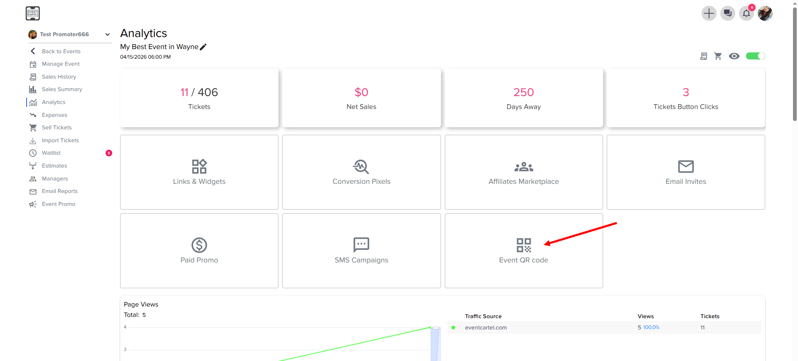Edit event name with pencil icon
The image size is (798, 361).
(x=203, y=47)
